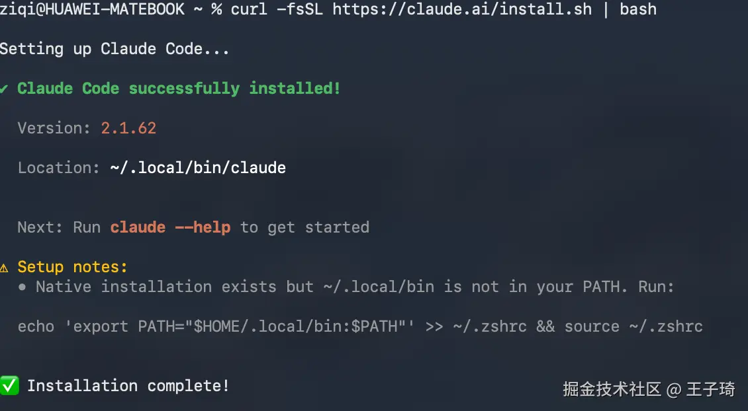
Task: Click the green Installation complete checkbox emoji
Action: click(x=9, y=385)
